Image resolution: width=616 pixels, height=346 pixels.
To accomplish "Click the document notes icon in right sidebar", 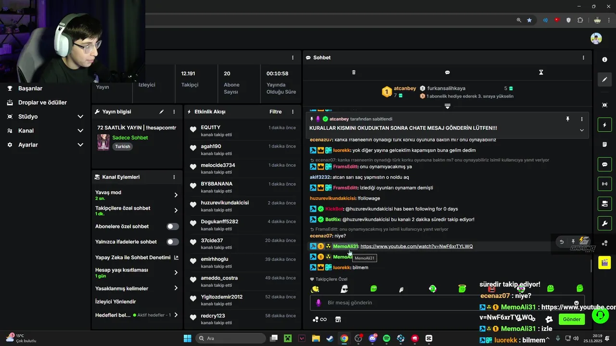I will pos(604,144).
